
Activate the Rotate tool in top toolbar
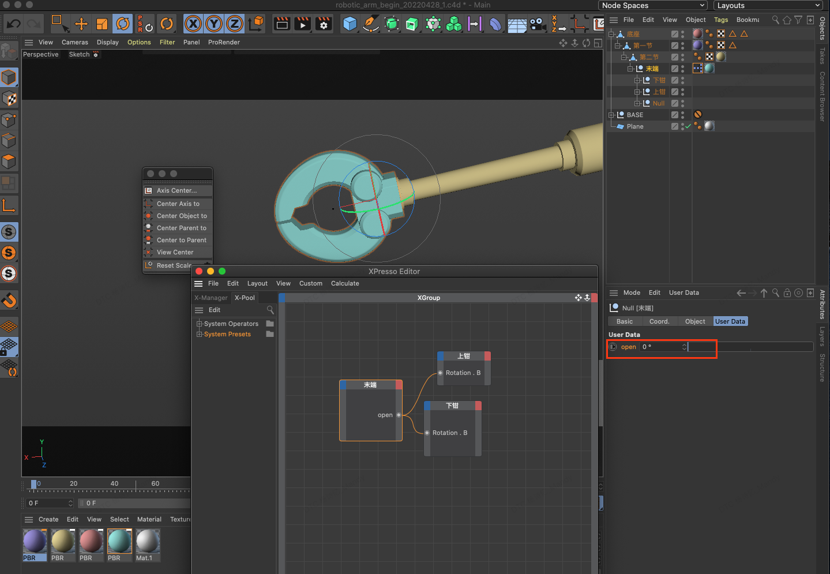tap(122, 24)
